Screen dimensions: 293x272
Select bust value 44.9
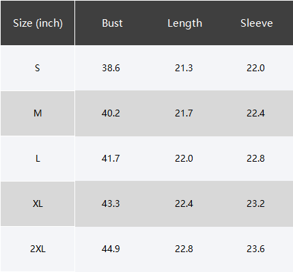click(111, 249)
